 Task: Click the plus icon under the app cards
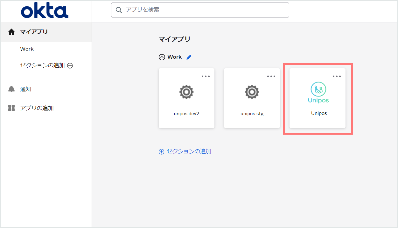162,152
